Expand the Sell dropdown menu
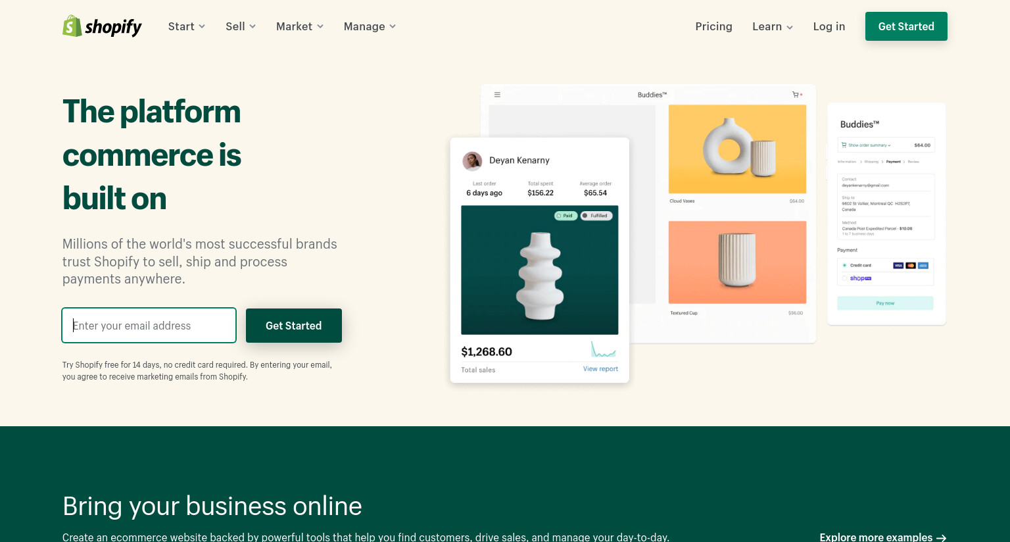 241,26
